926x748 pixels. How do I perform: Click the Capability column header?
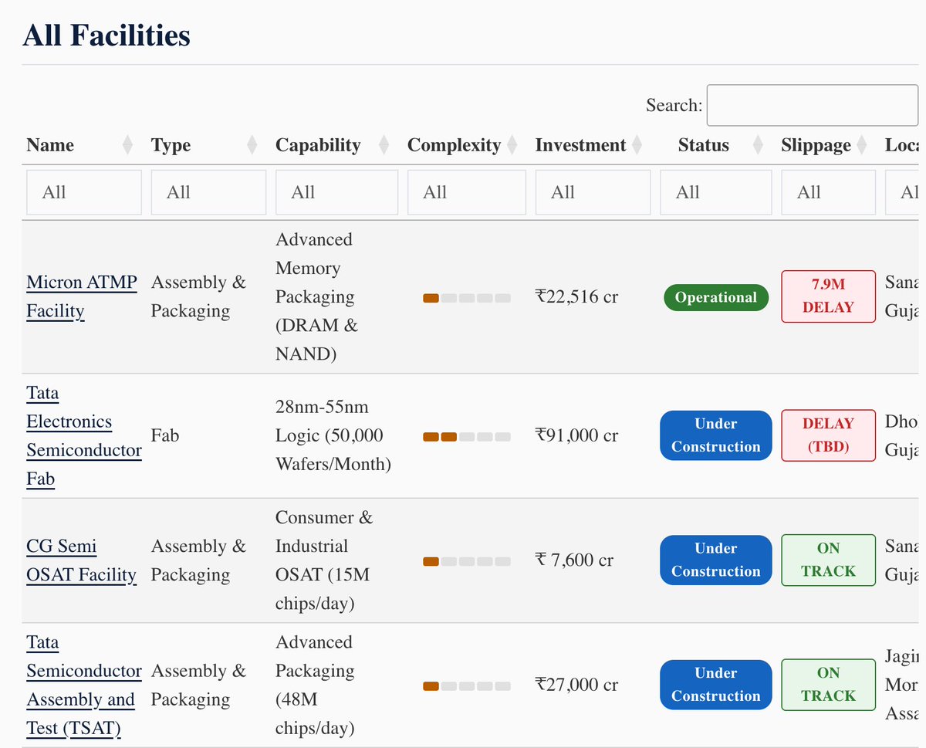318,145
